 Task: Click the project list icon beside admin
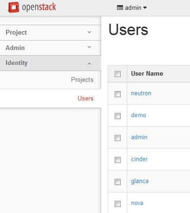(120, 8)
